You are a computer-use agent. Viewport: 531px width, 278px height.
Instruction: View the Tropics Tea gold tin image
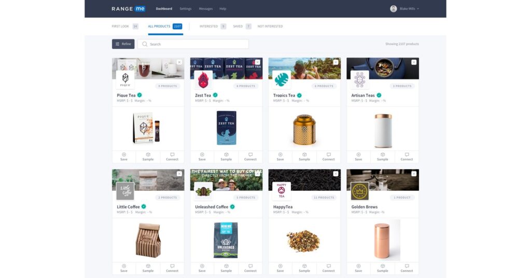click(304, 130)
